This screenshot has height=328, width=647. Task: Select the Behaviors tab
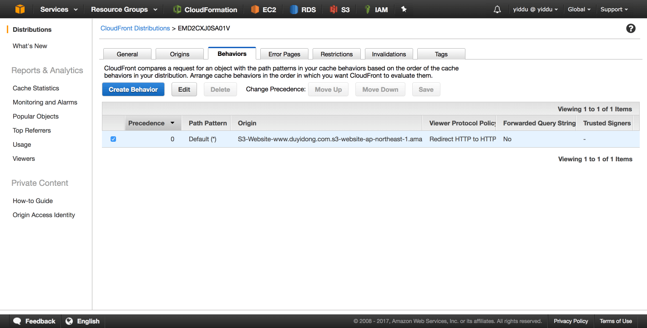232,54
